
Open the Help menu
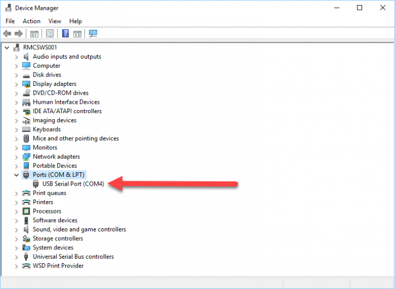point(76,21)
